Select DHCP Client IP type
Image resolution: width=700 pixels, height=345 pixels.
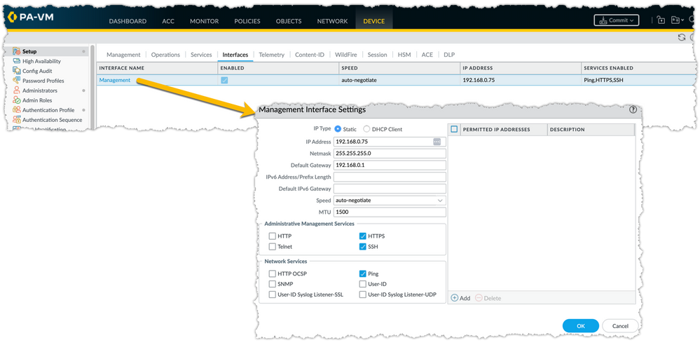pos(366,129)
